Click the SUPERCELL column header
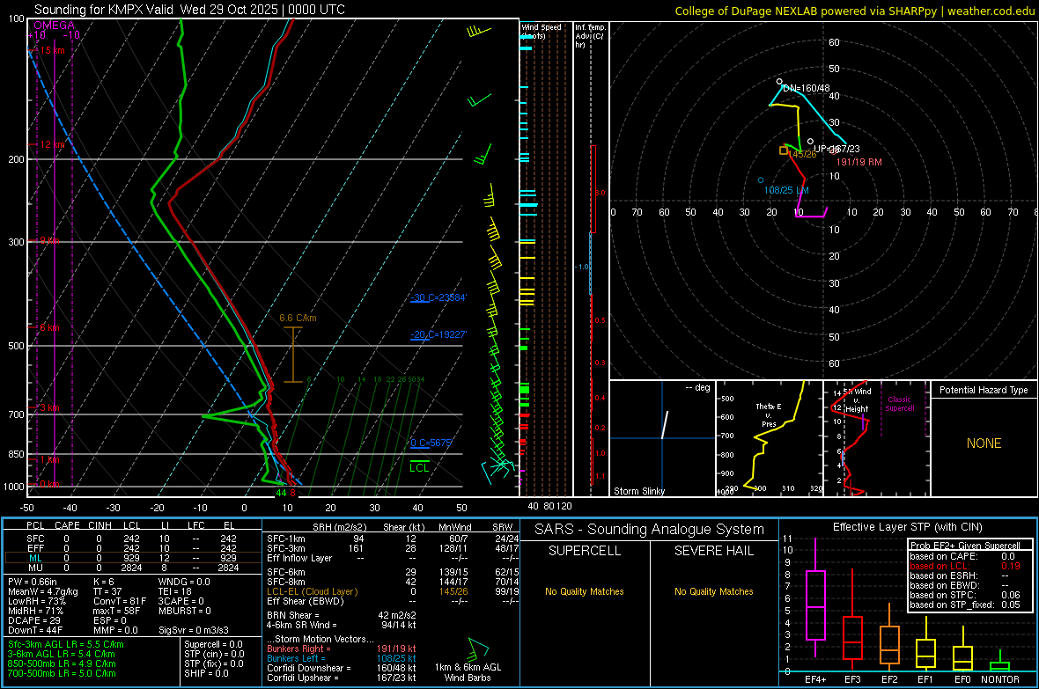The width and height of the screenshot is (1039, 689). [x=585, y=551]
